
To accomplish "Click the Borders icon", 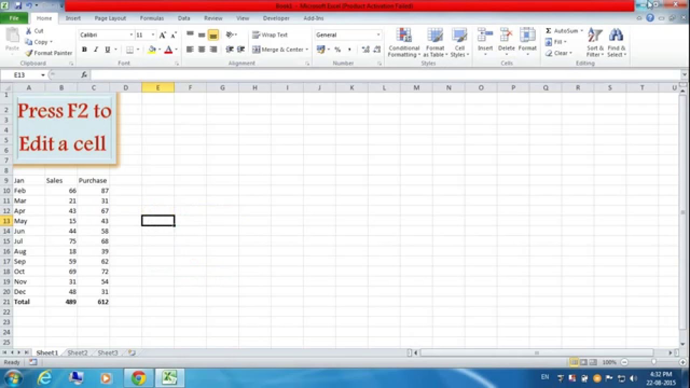I will tap(129, 50).
